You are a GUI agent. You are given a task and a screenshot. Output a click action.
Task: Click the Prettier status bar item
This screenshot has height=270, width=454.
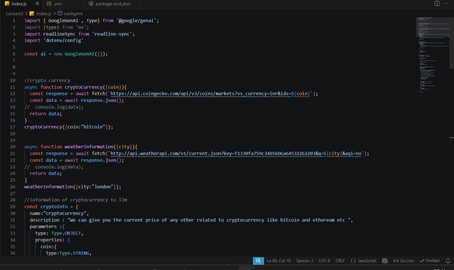pos(429,261)
